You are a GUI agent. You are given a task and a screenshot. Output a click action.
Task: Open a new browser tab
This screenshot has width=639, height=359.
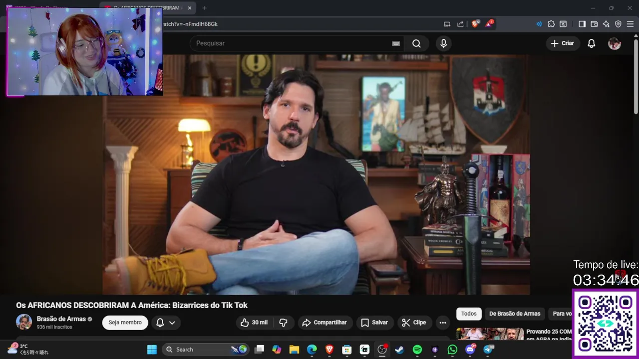pyautogui.click(x=204, y=8)
